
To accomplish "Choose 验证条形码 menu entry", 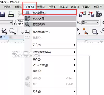I will click(50, 24).
